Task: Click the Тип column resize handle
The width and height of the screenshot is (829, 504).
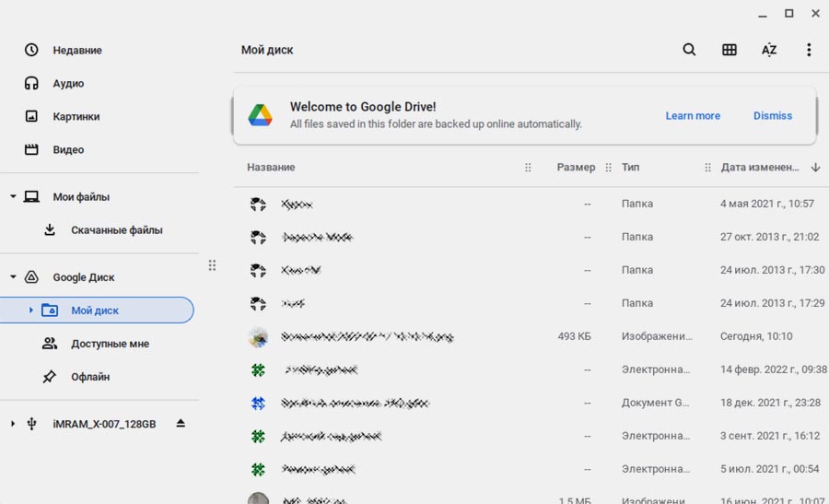Action: (707, 168)
